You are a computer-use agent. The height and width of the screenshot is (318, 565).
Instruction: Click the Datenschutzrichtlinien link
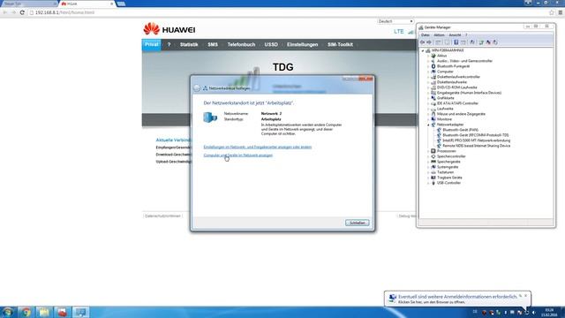162,216
